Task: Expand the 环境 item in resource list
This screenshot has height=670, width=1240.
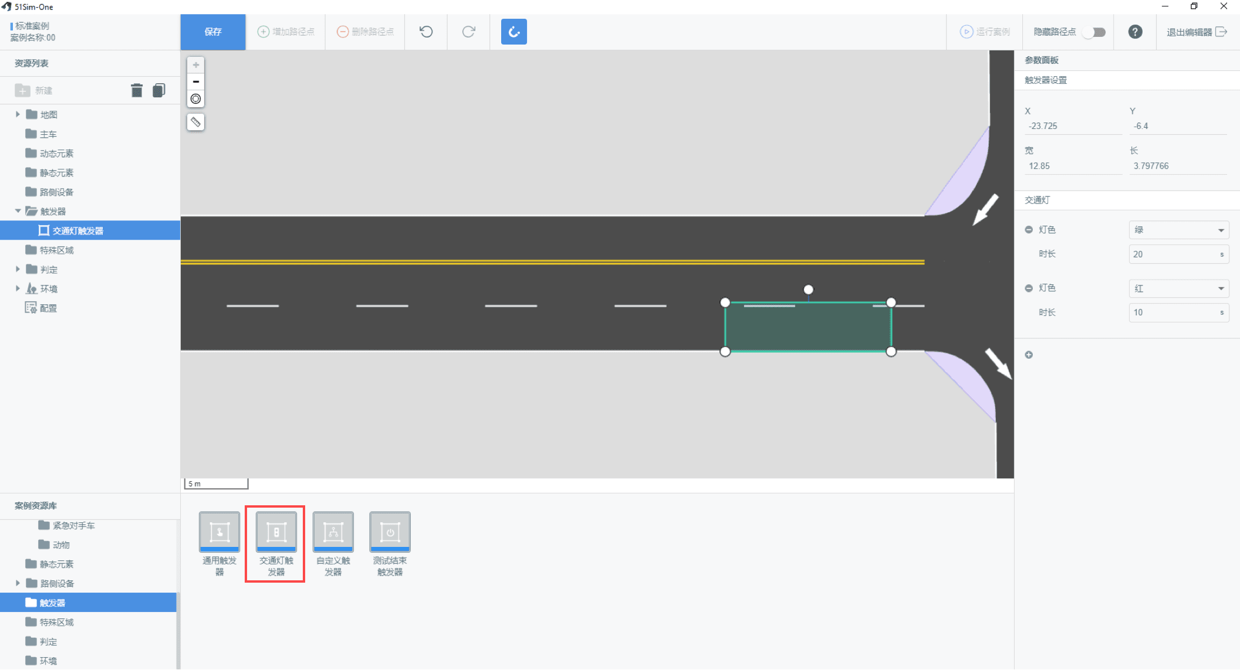Action: [x=18, y=288]
